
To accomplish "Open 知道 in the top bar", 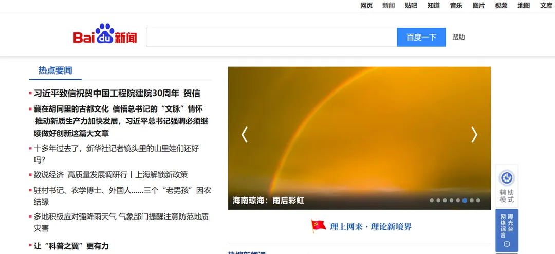I will point(433,5).
